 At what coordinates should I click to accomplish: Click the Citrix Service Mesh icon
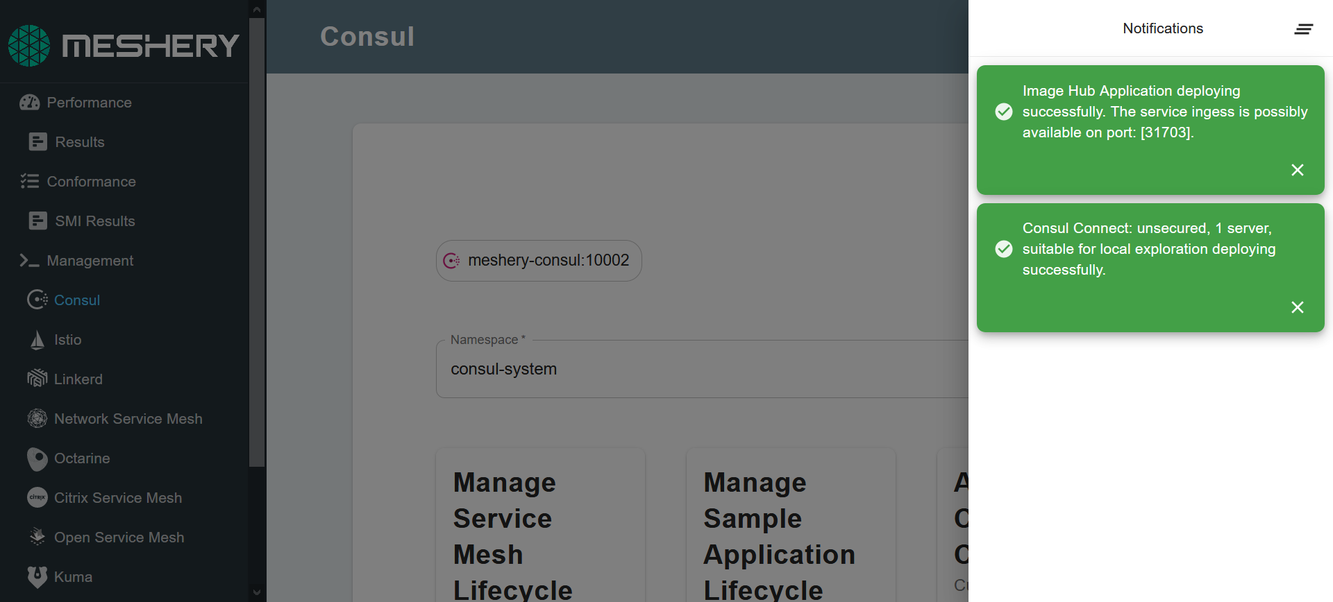click(37, 498)
